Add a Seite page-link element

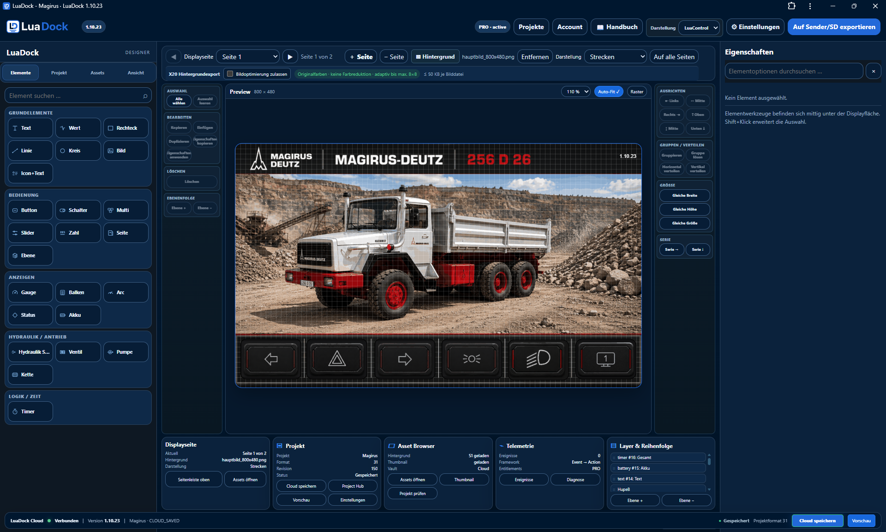126,233
